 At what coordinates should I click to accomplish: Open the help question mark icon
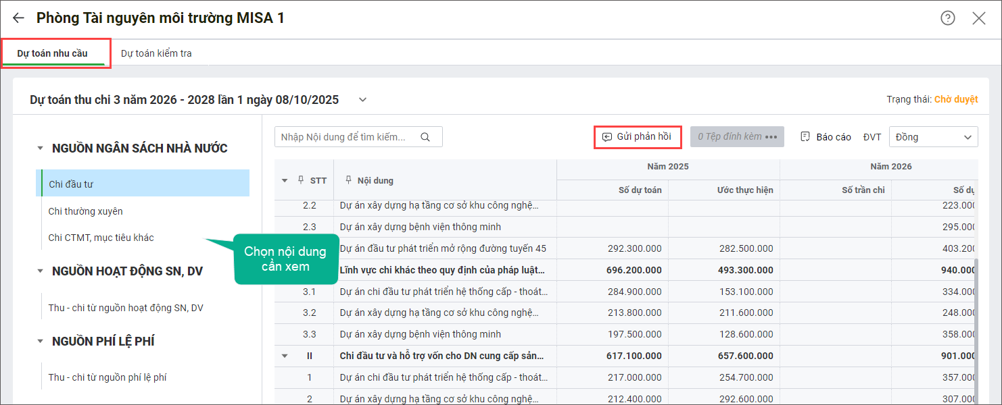click(x=948, y=18)
